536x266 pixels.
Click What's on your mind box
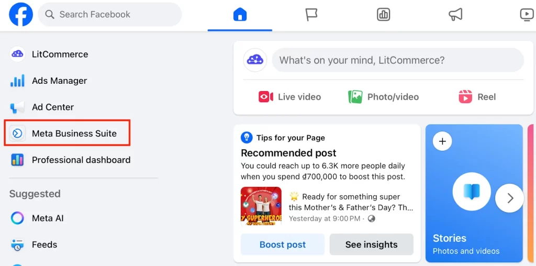[398, 60]
